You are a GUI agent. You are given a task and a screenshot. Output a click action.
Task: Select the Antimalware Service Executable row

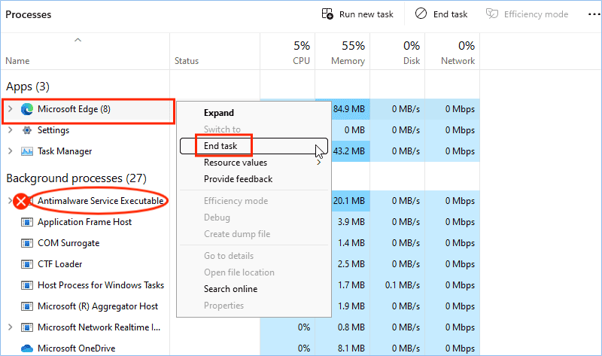point(101,201)
